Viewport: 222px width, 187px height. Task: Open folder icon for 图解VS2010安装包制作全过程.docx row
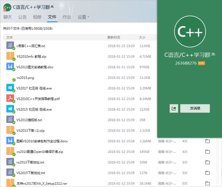tap(208, 141)
